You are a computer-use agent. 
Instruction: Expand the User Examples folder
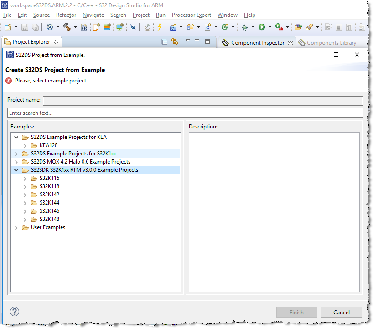(16, 228)
